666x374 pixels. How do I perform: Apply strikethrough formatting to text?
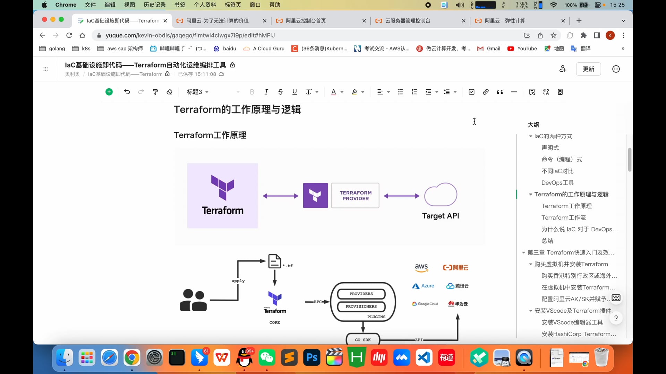click(280, 92)
